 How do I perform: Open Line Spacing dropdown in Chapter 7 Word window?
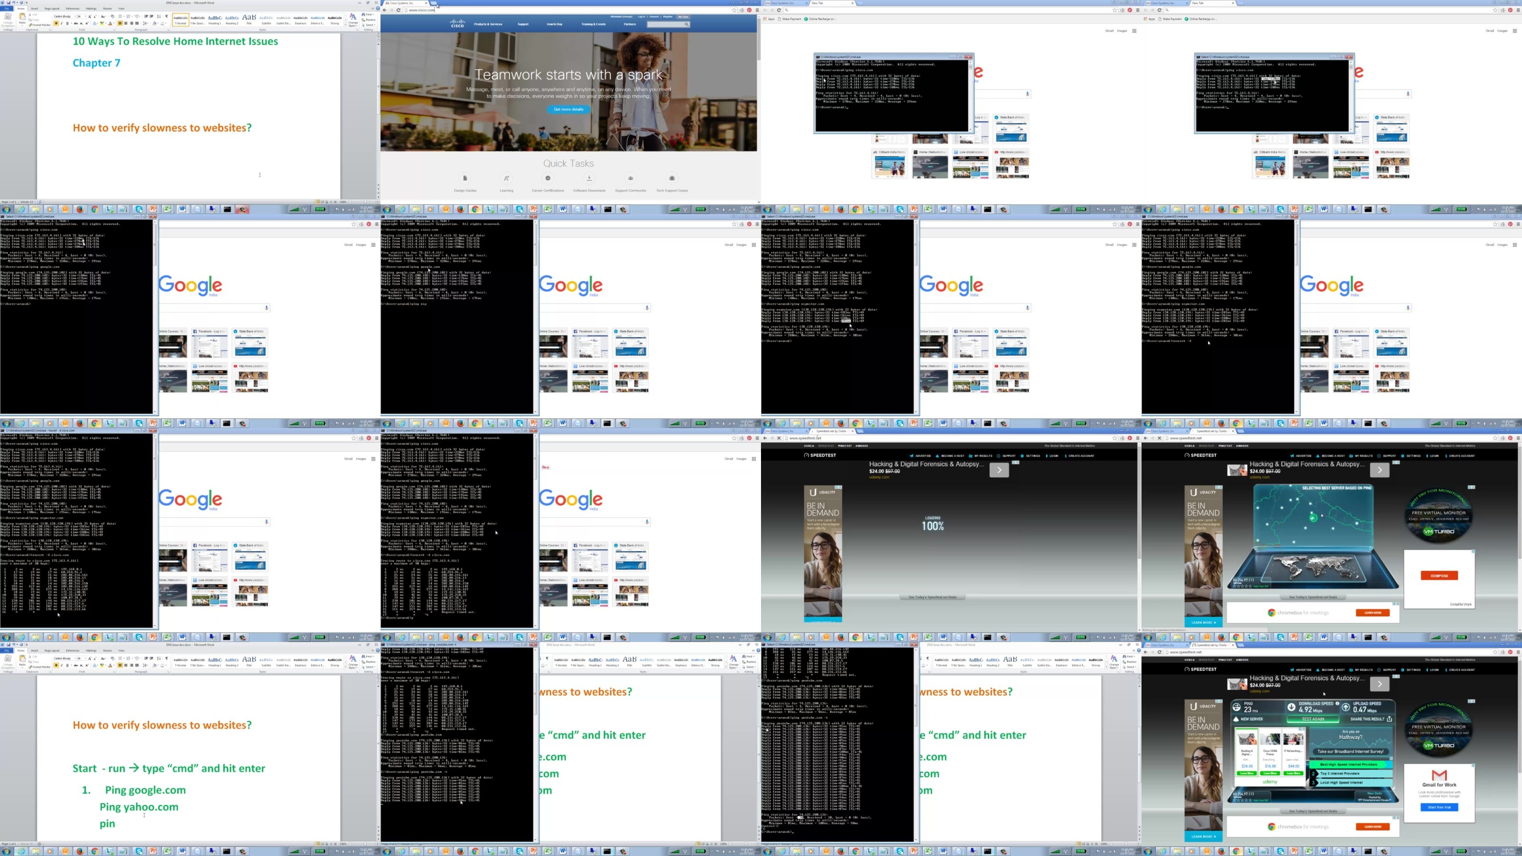tap(146, 23)
